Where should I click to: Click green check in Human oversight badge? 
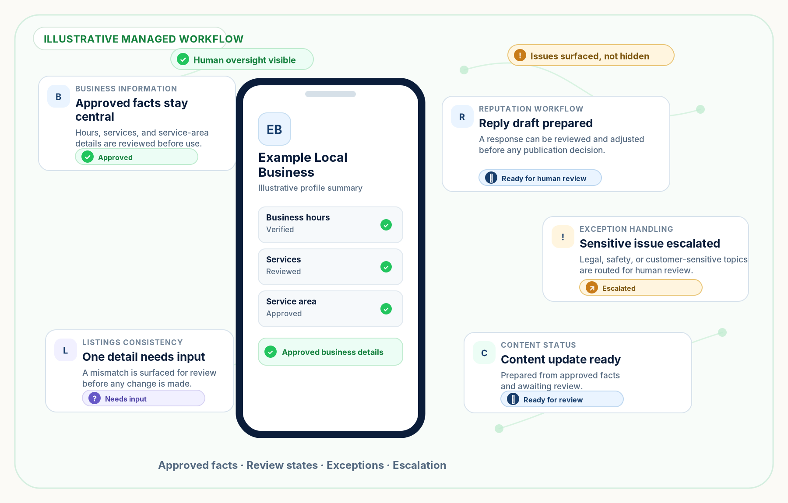pyautogui.click(x=183, y=59)
